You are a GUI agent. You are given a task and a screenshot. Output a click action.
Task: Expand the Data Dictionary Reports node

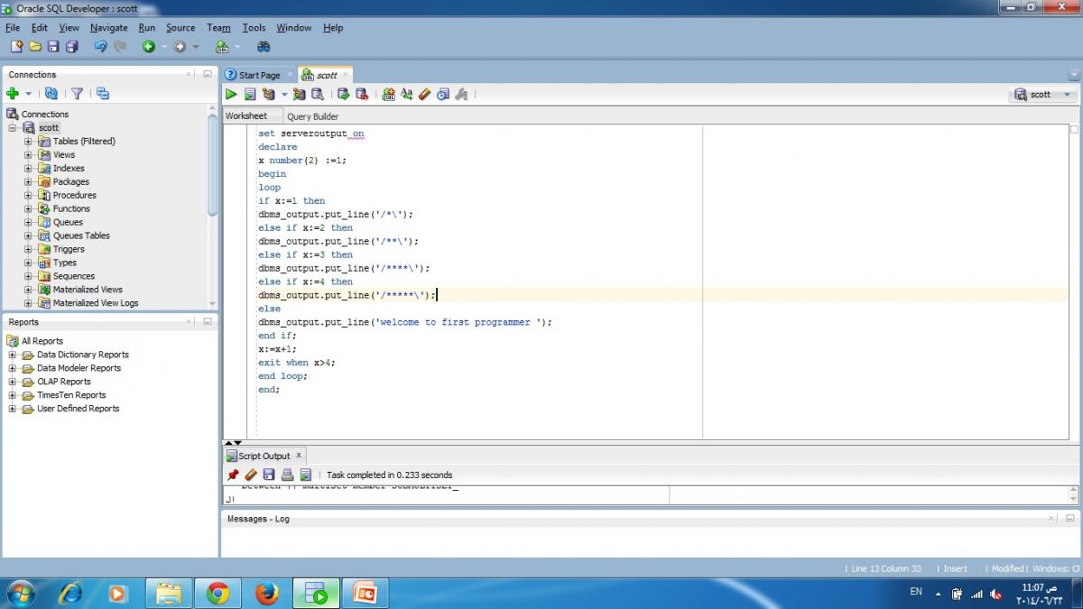pyautogui.click(x=13, y=355)
